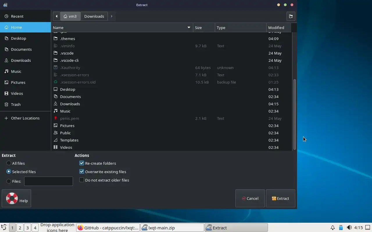Click the path bar forward arrow

[112, 16]
